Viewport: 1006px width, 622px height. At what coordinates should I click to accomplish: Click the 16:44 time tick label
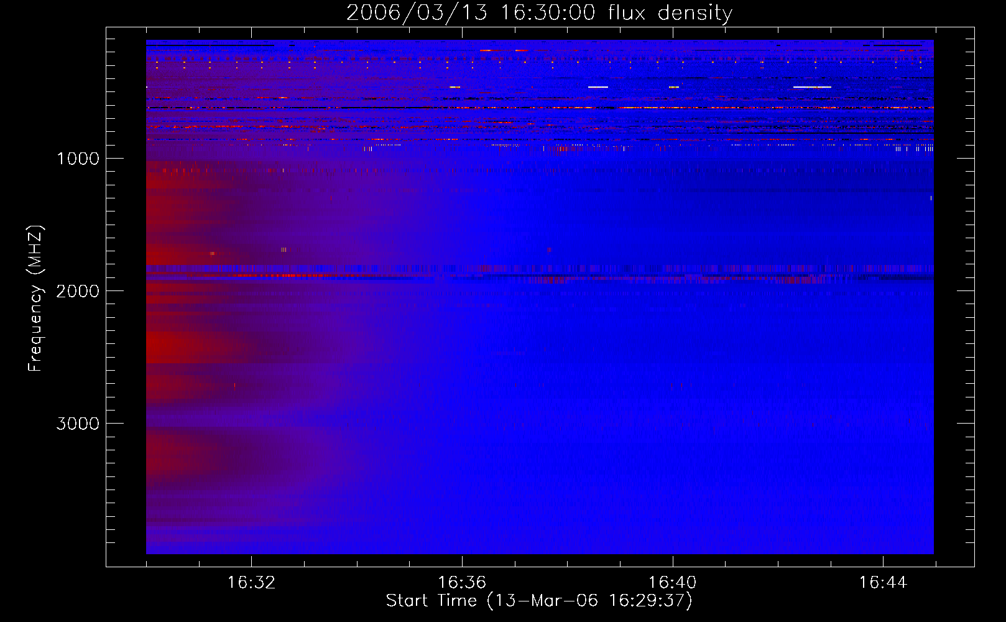(x=883, y=583)
